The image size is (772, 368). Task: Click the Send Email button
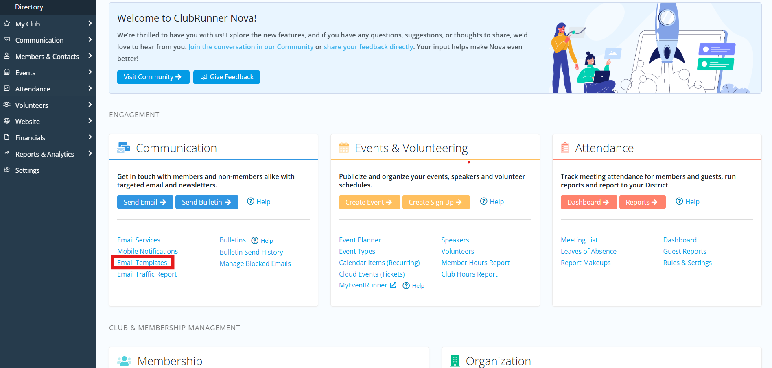click(x=145, y=202)
